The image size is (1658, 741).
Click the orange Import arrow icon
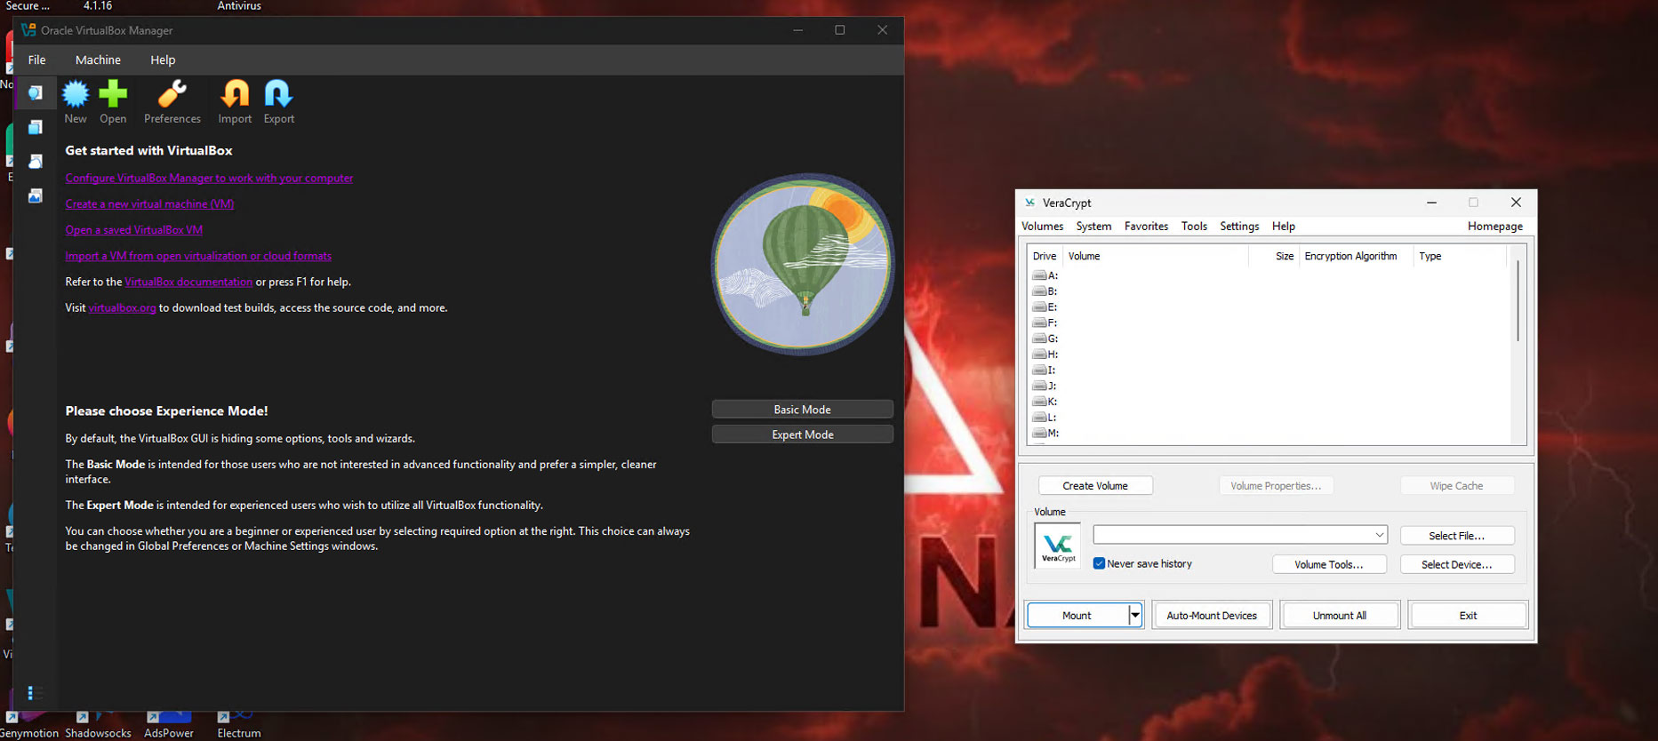pos(235,94)
